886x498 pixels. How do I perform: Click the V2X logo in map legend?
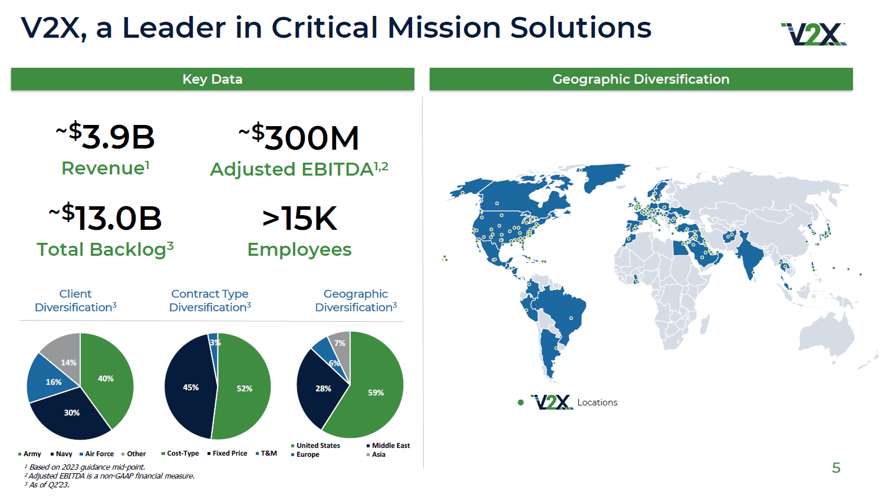coord(552,402)
